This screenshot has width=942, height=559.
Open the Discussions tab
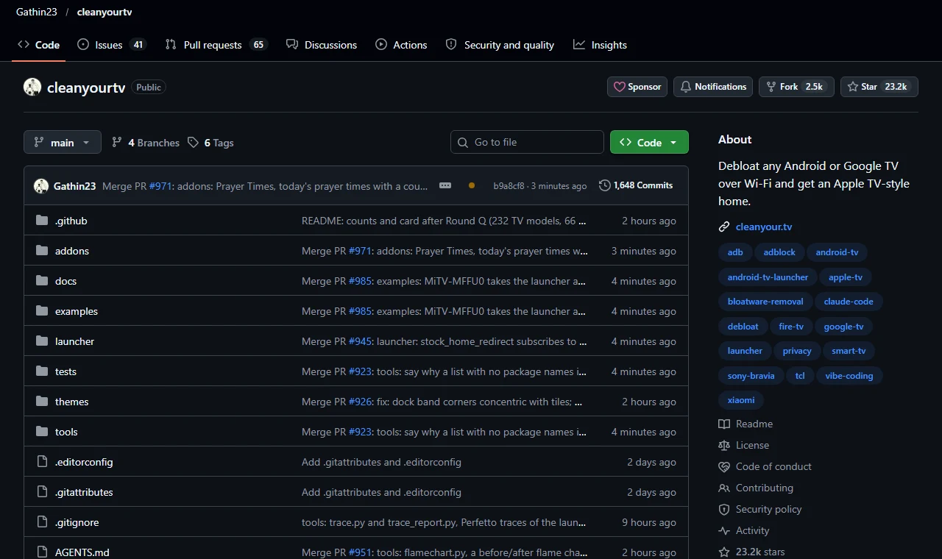(x=322, y=45)
